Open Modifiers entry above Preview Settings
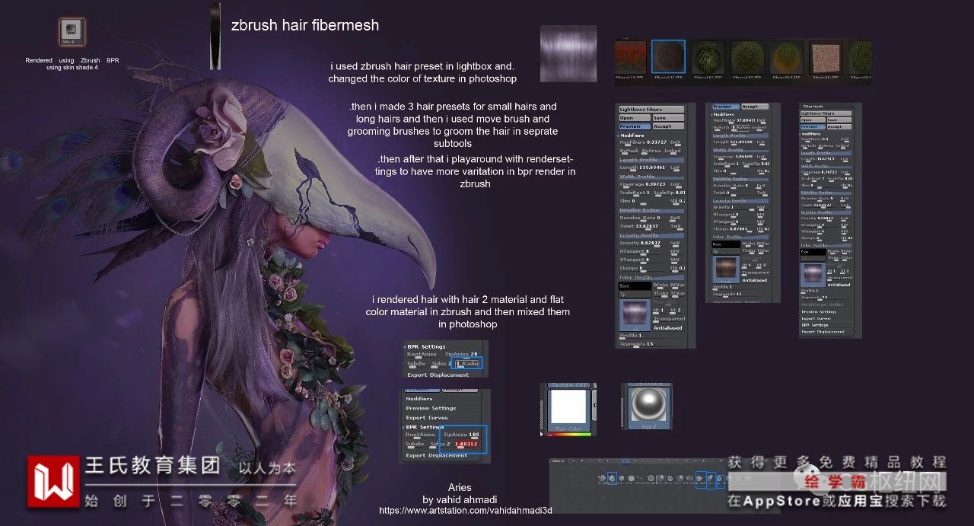 419,399
